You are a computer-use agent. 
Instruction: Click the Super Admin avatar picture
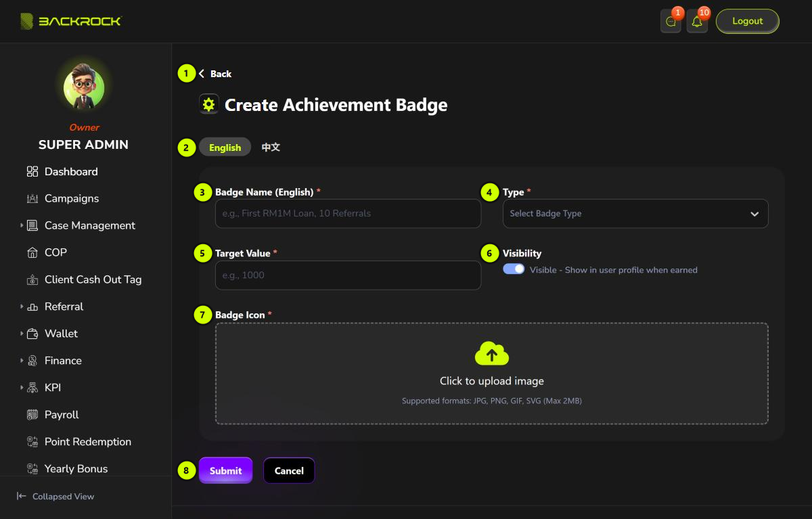84,86
